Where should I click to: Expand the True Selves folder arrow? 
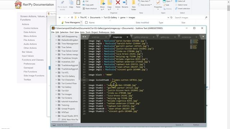56,47
